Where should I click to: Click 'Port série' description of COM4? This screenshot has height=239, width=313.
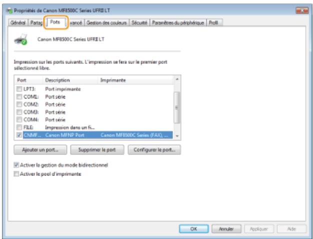click(55, 120)
